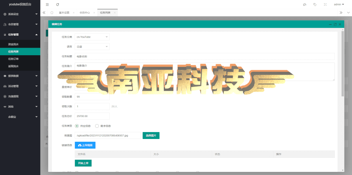Maximize the 编辑任务 dialog
The image size is (352, 175).
[x=335, y=24]
